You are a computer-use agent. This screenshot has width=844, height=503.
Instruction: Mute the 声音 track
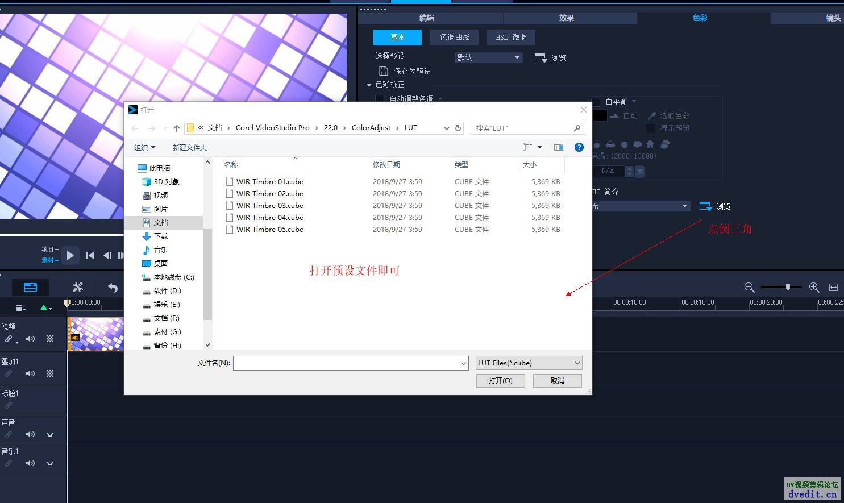[x=30, y=434]
